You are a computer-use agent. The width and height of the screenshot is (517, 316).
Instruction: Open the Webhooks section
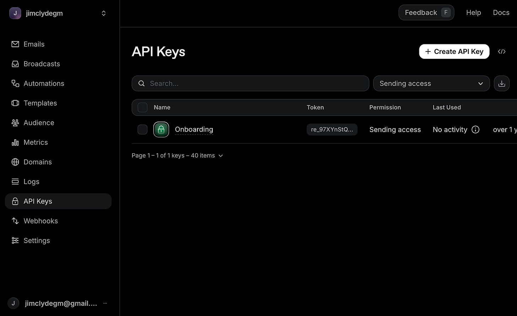click(40, 221)
